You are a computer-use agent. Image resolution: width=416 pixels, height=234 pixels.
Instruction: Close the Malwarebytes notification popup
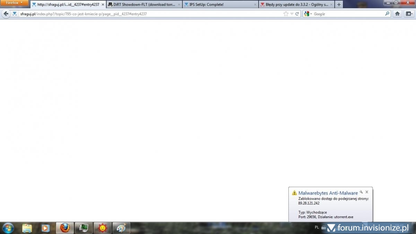367,192
